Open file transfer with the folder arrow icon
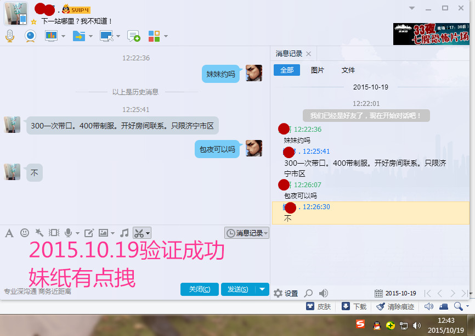The image size is (475, 336). (78, 36)
